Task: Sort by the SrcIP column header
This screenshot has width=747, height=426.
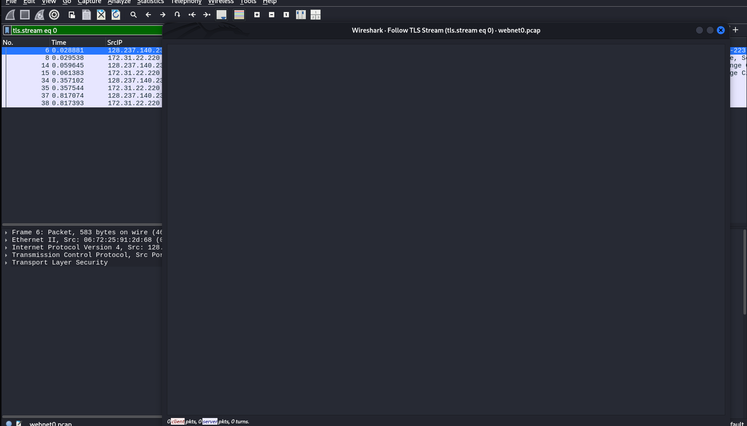Action: point(134,43)
